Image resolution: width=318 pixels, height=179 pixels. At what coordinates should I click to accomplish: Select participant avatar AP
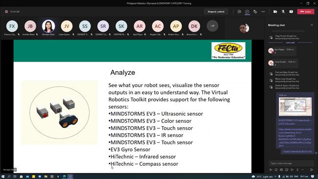click(176, 26)
